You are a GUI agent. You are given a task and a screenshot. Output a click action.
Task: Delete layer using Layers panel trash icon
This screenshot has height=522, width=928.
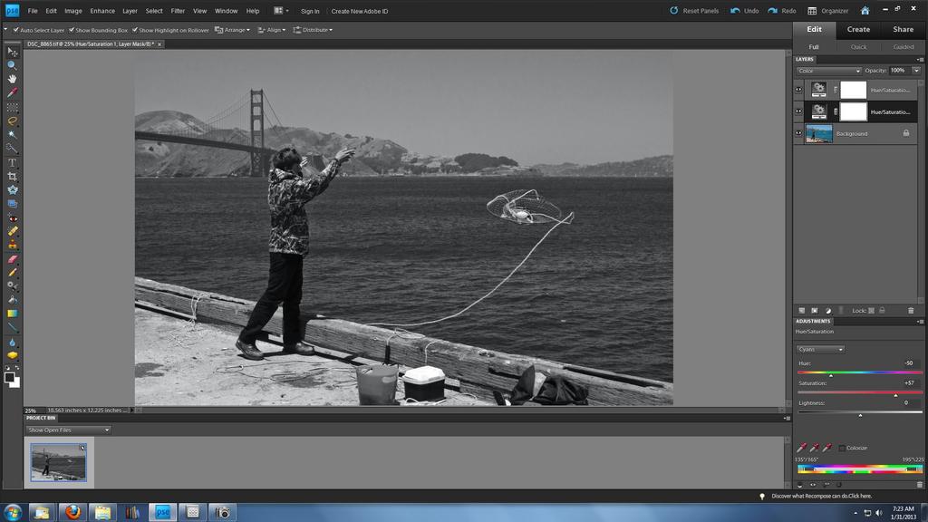pos(911,310)
